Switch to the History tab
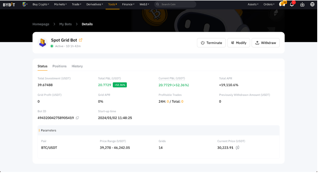 point(77,66)
